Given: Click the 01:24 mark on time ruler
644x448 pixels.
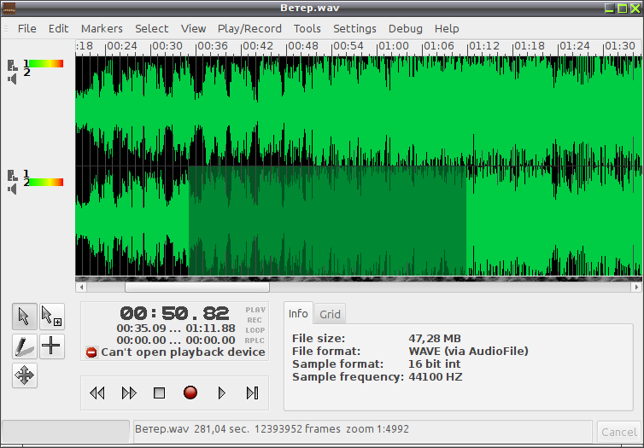Looking at the screenshot, I should (x=574, y=46).
